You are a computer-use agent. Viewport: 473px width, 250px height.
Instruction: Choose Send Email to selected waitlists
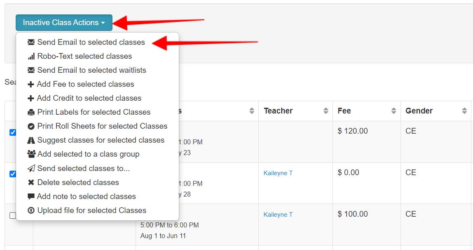click(91, 70)
